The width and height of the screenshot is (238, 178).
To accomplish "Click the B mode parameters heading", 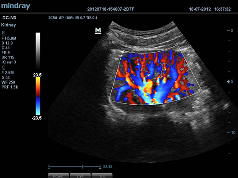I will click(3, 33).
